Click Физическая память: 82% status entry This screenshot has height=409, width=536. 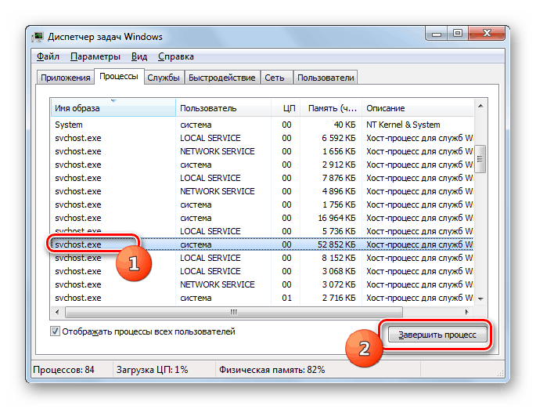click(272, 370)
